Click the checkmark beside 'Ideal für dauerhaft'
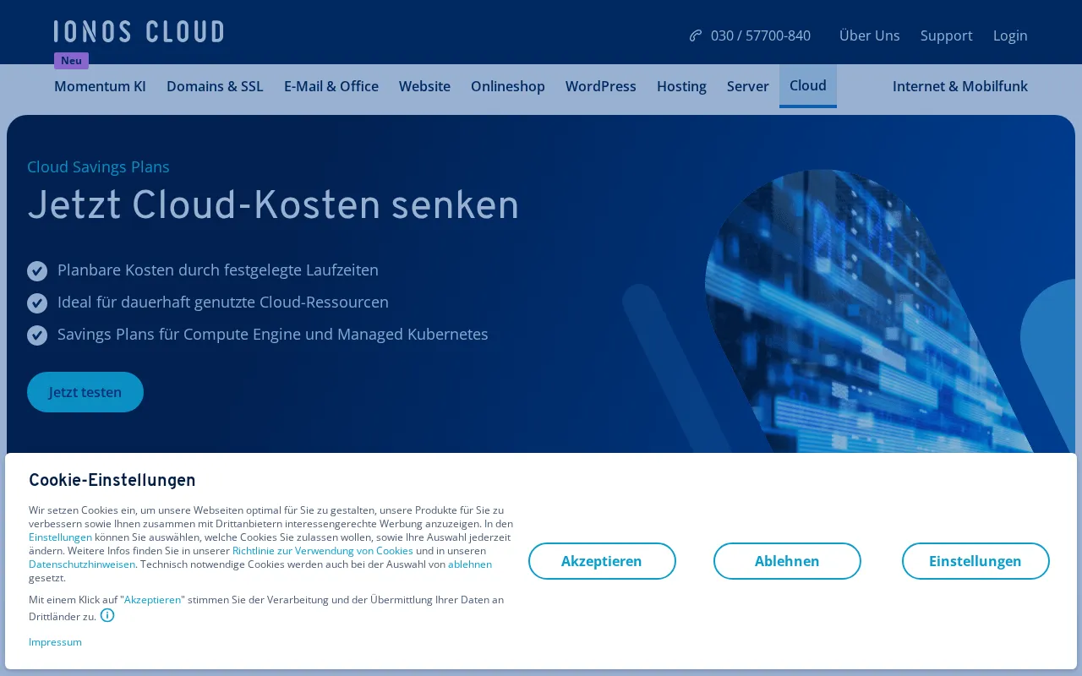Screen dimensions: 1082x676 (37, 303)
